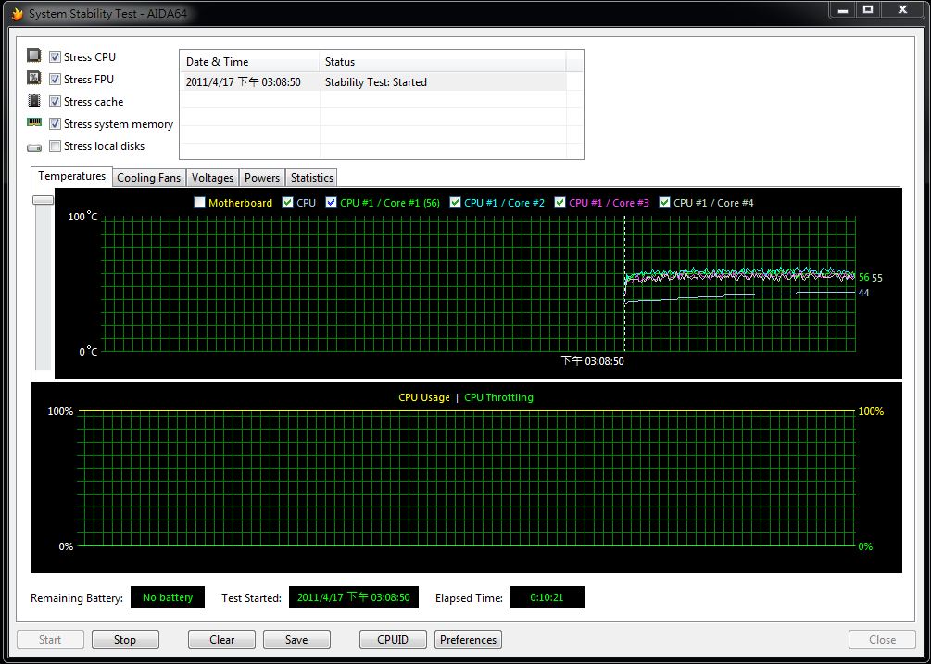Select the Temperatures tab
This screenshot has width=931, height=664.
pyautogui.click(x=71, y=176)
